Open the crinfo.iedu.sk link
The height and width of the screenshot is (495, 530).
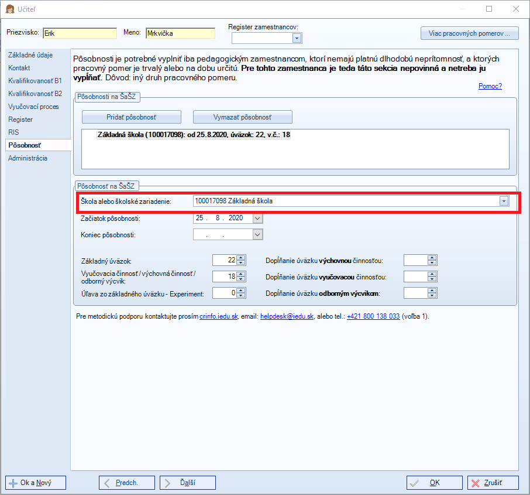pyautogui.click(x=219, y=316)
